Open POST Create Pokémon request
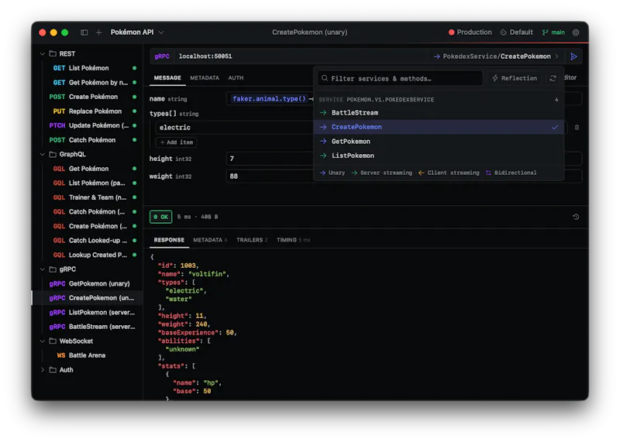 click(89, 97)
